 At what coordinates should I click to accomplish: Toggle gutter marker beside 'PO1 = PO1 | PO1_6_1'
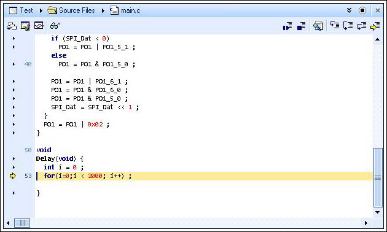coord(14,82)
